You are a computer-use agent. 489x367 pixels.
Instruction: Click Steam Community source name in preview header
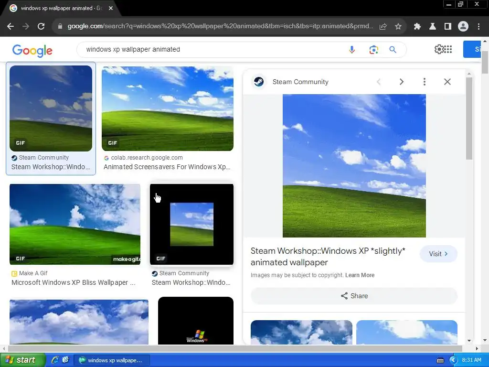point(300,82)
